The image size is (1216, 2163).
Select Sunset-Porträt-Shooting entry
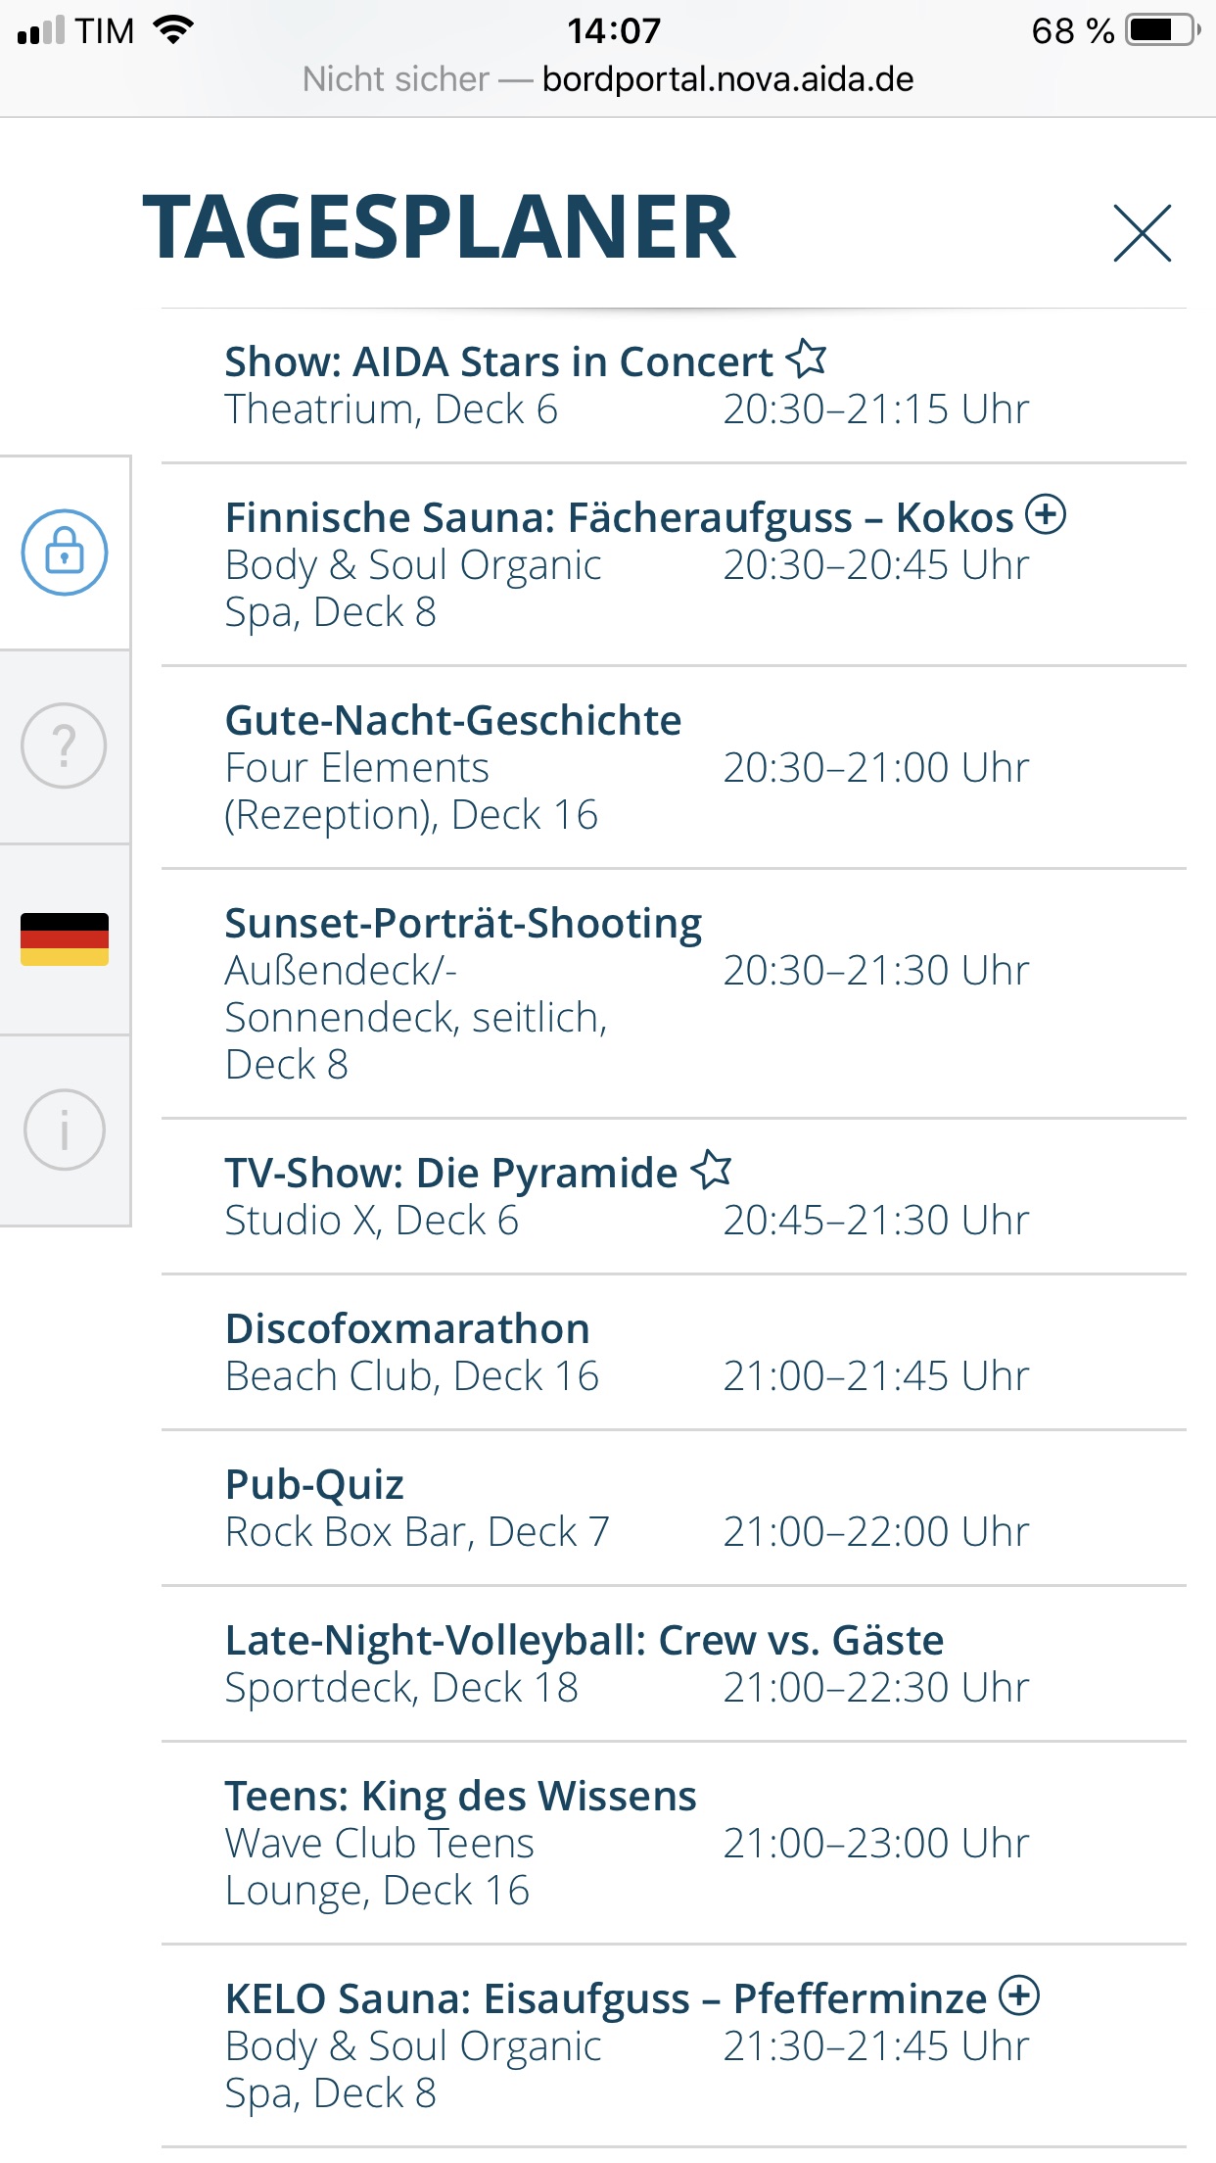463,924
